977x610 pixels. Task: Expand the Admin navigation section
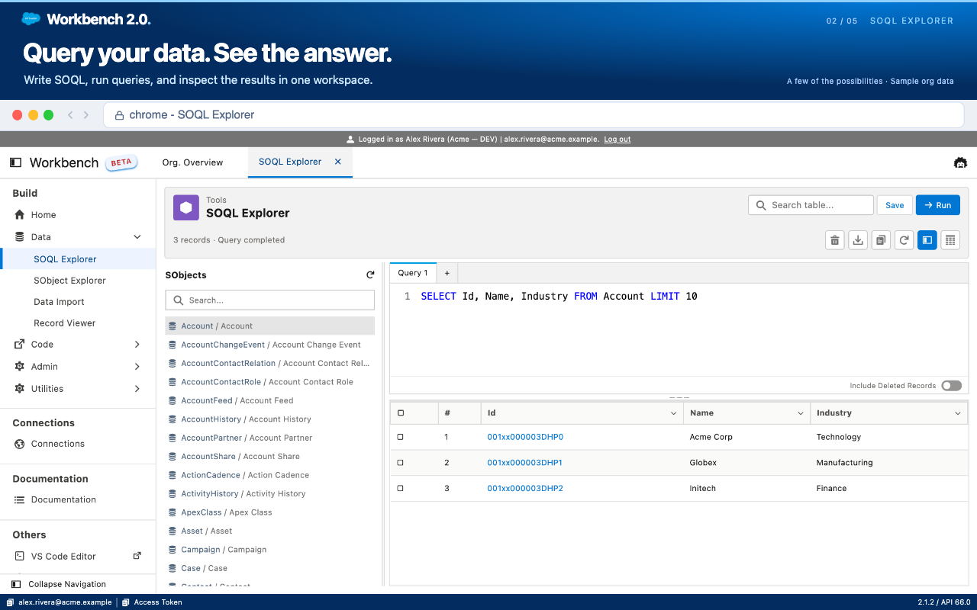(x=137, y=367)
